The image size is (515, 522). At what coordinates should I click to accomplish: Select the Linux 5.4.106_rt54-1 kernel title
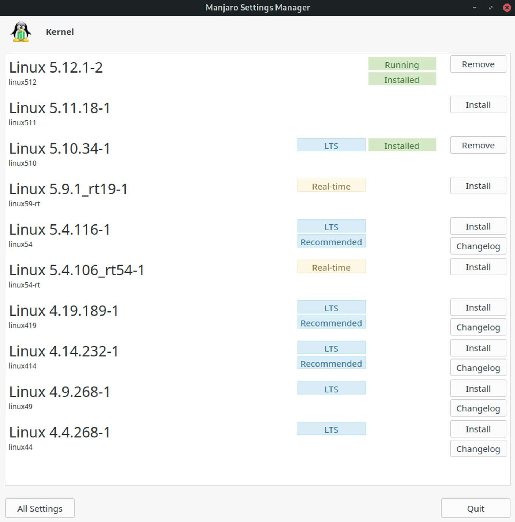[77, 270]
